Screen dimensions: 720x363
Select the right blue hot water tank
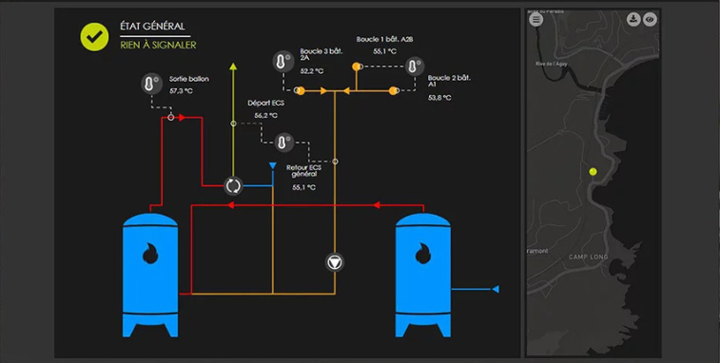click(423, 275)
